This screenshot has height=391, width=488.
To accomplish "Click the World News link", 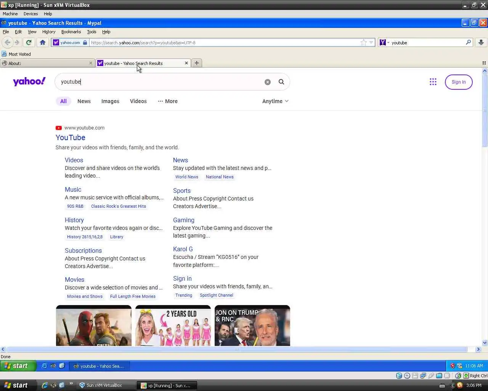I will click(x=187, y=177).
